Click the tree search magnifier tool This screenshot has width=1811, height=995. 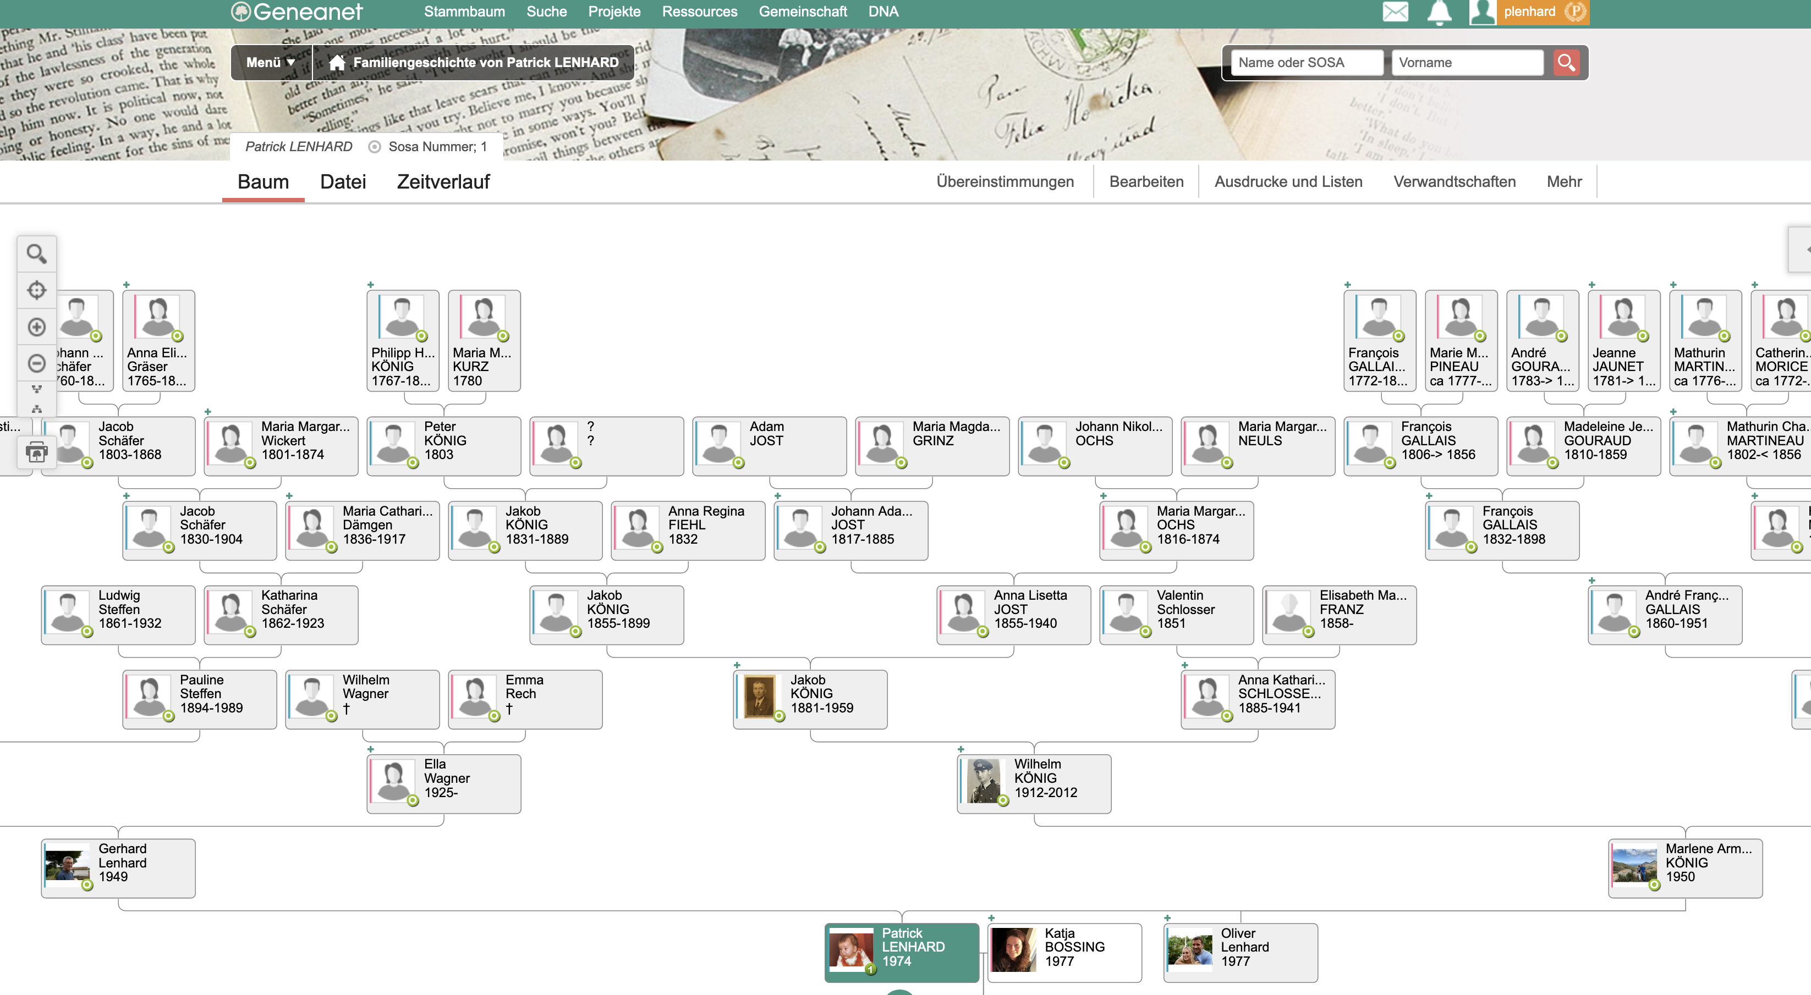[36, 253]
